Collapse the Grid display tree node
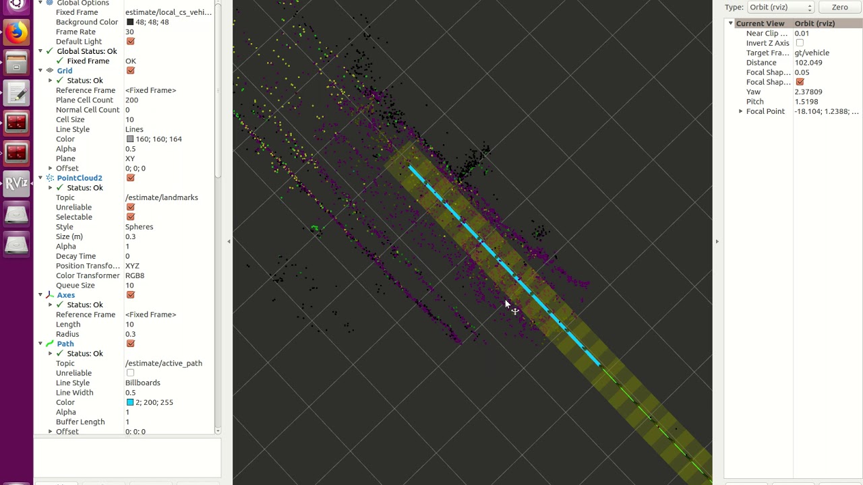Image resolution: width=863 pixels, height=485 pixels. click(40, 71)
